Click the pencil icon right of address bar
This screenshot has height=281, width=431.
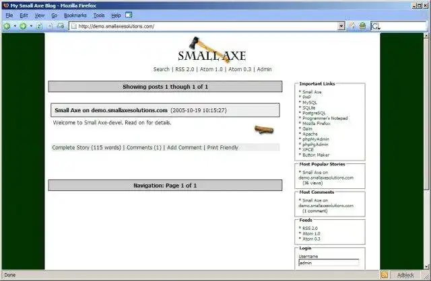[352, 26]
